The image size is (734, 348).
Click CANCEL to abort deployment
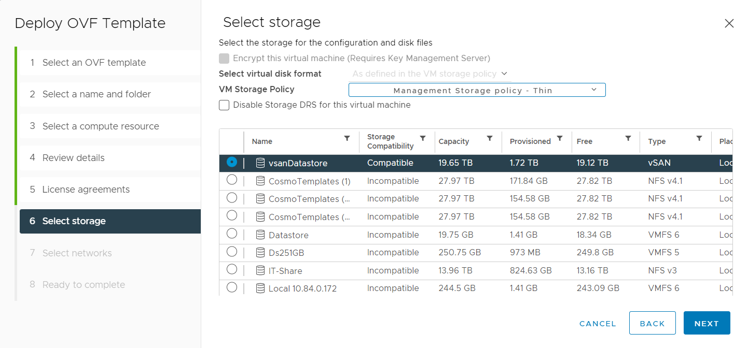(598, 324)
